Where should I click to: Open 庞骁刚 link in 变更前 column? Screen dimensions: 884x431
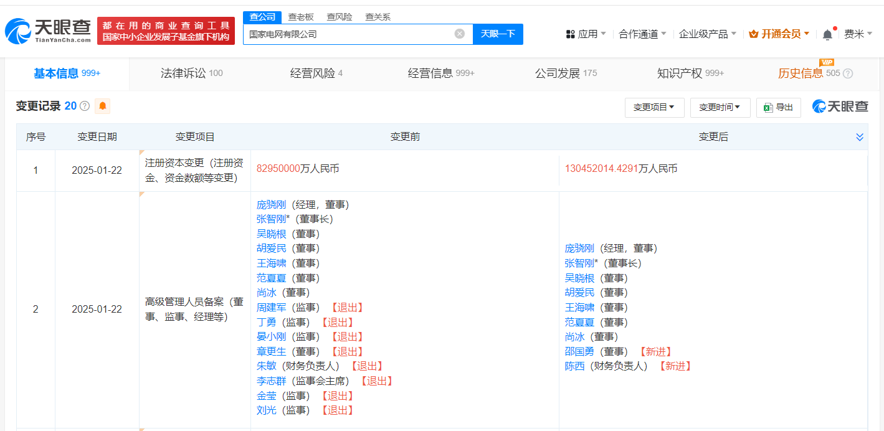[x=272, y=204]
